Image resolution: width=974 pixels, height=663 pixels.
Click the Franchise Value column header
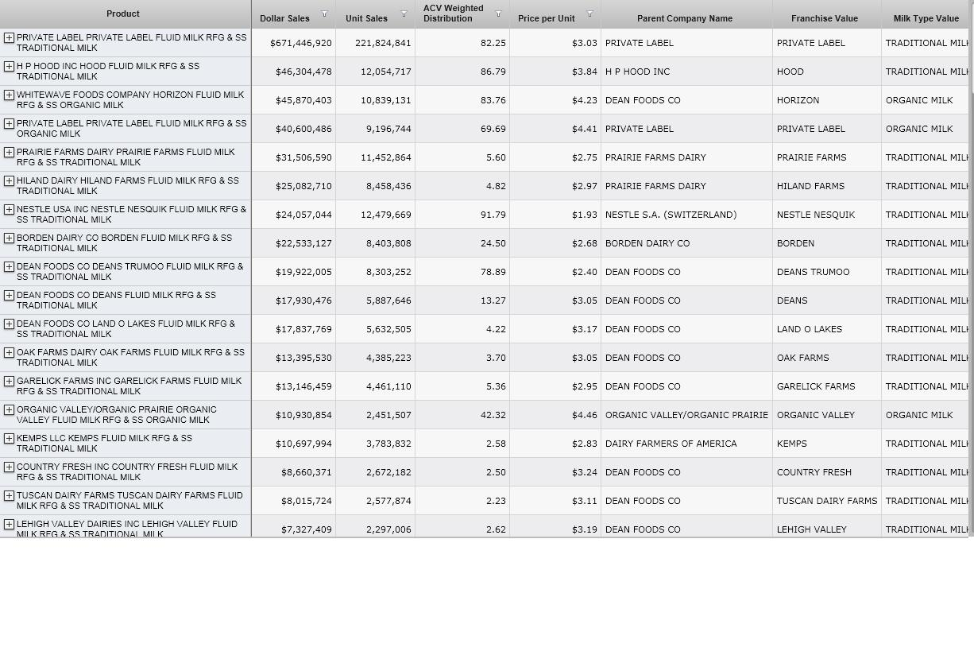[x=824, y=18]
